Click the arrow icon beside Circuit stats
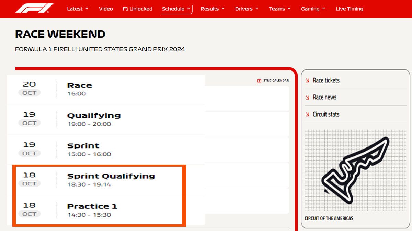Screen dimensions: 412x231 click(307, 115)
